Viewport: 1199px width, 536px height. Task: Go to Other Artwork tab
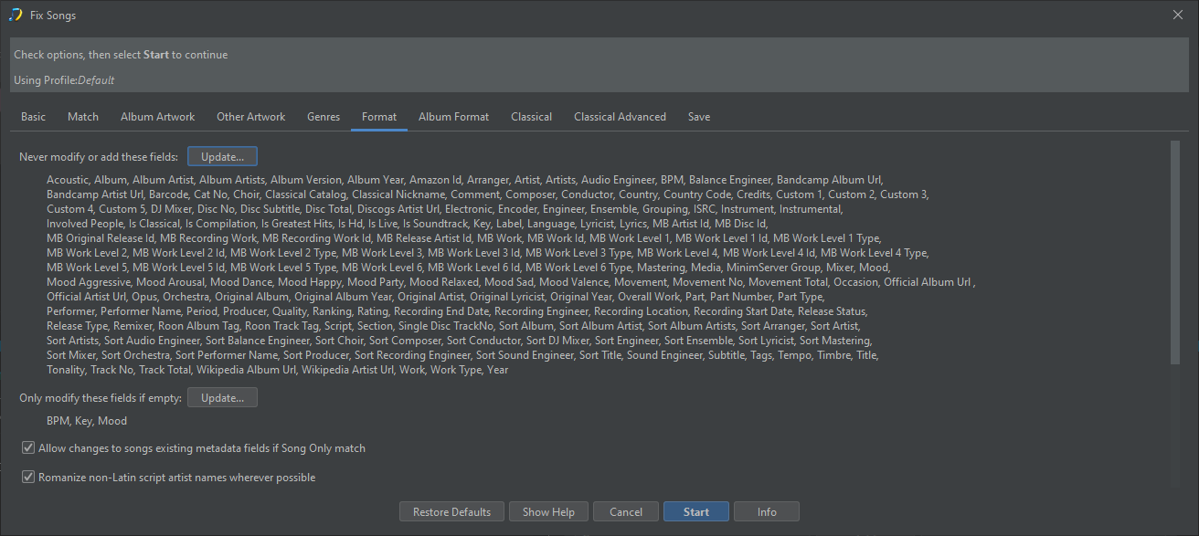[250, 117]
